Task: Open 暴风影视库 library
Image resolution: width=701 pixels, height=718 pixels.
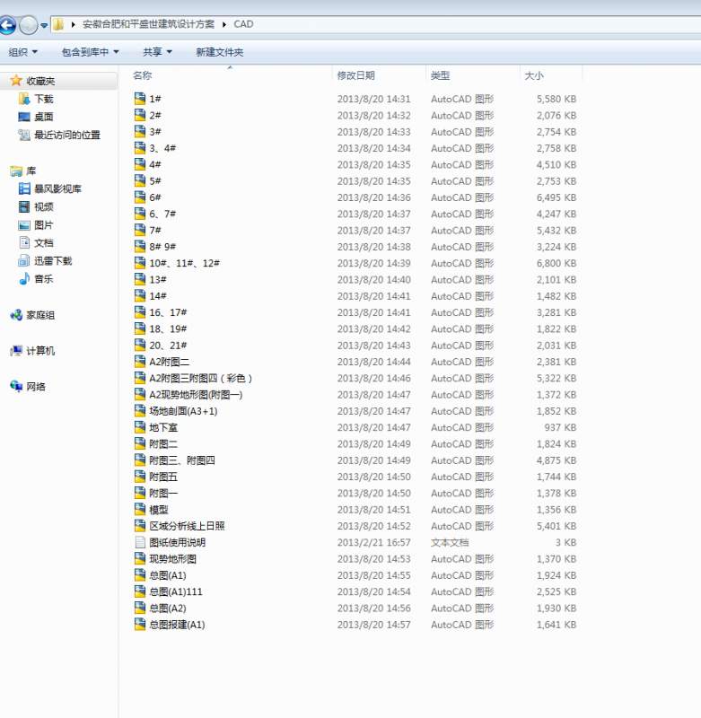Action: [57, 188]
